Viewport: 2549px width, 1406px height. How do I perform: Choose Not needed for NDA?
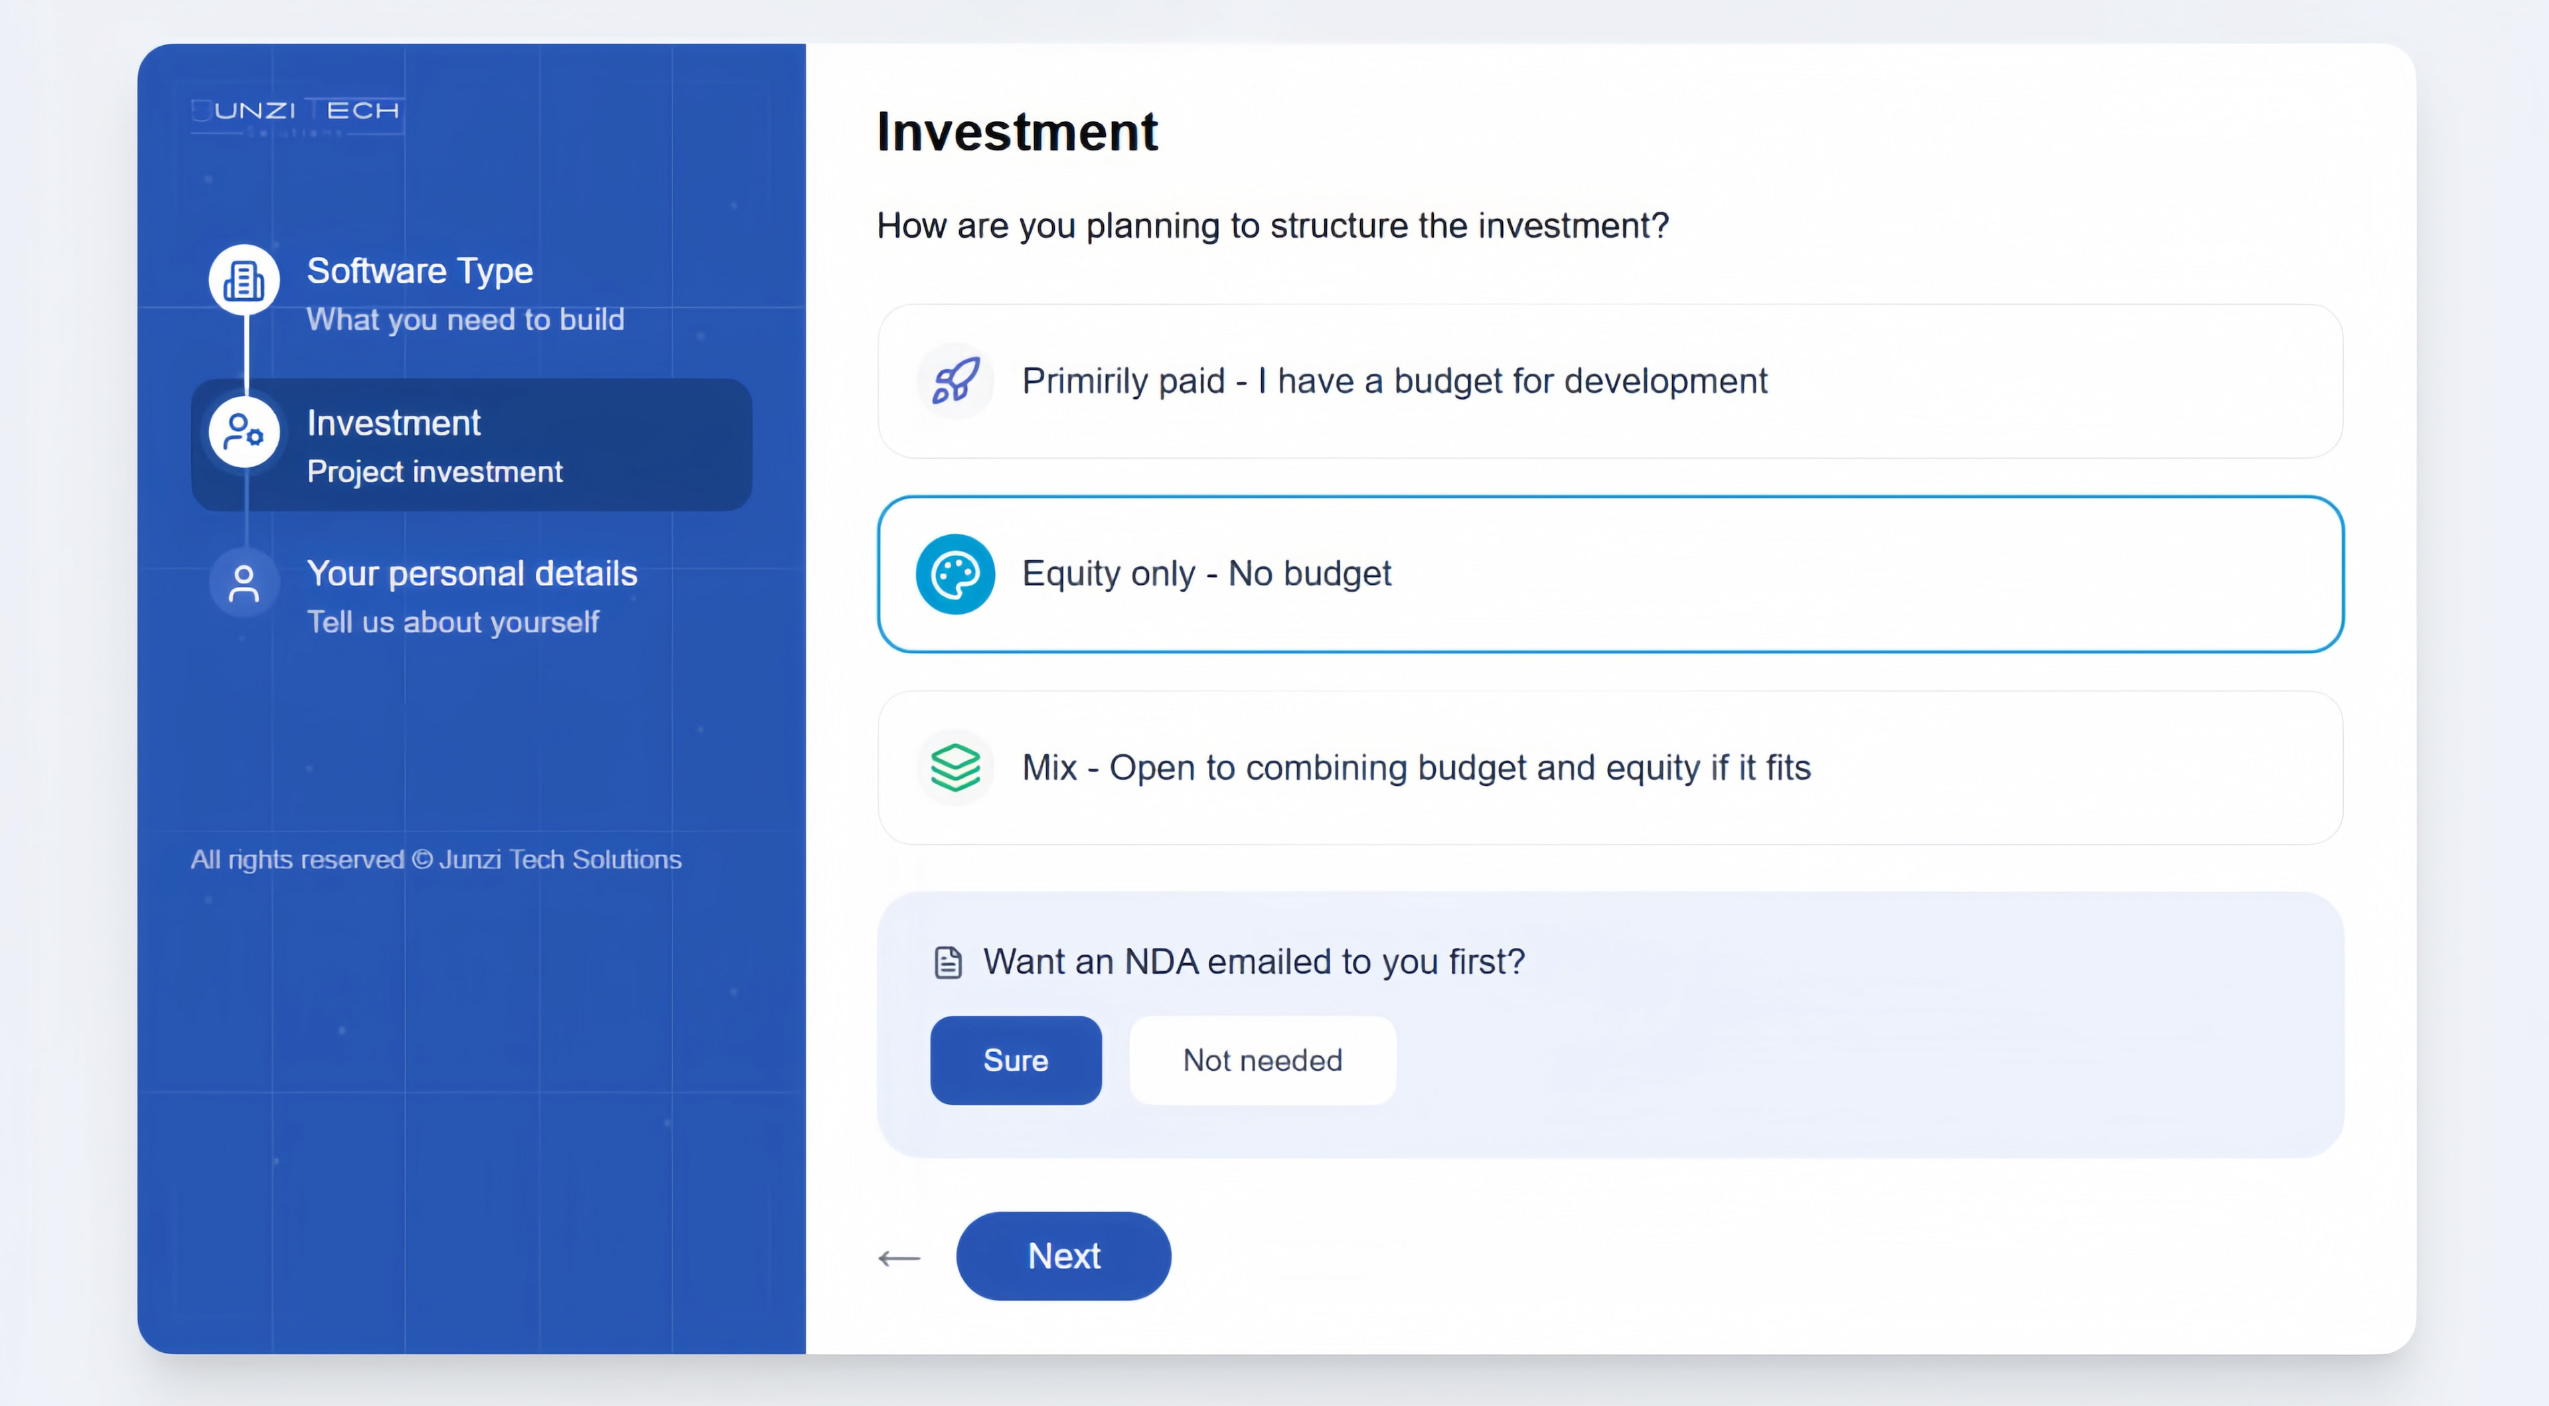pyautogui.click(x=1262, y=1061)
